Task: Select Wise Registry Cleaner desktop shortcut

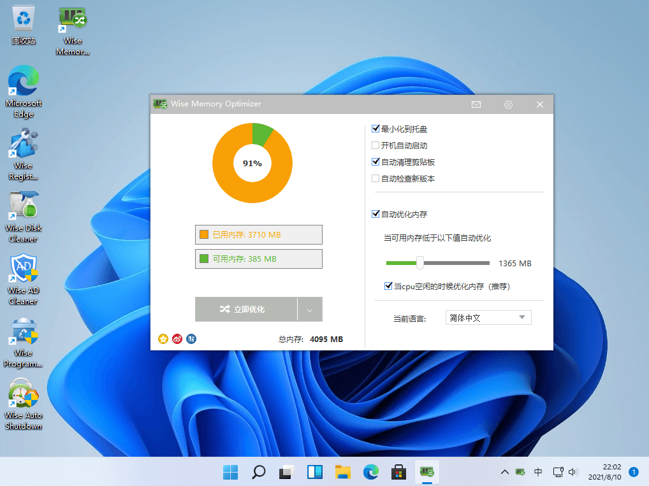Action: [x=24, y=154]
